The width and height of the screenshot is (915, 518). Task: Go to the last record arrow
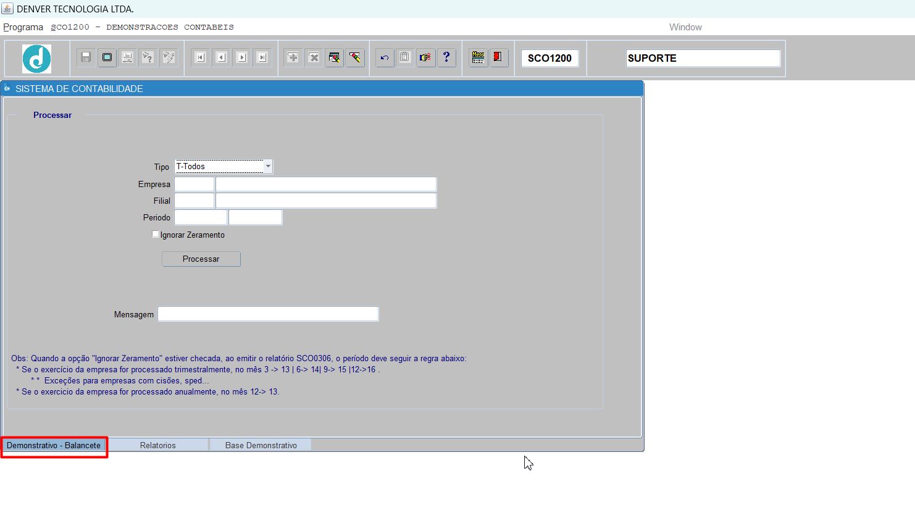coord(262,57)
